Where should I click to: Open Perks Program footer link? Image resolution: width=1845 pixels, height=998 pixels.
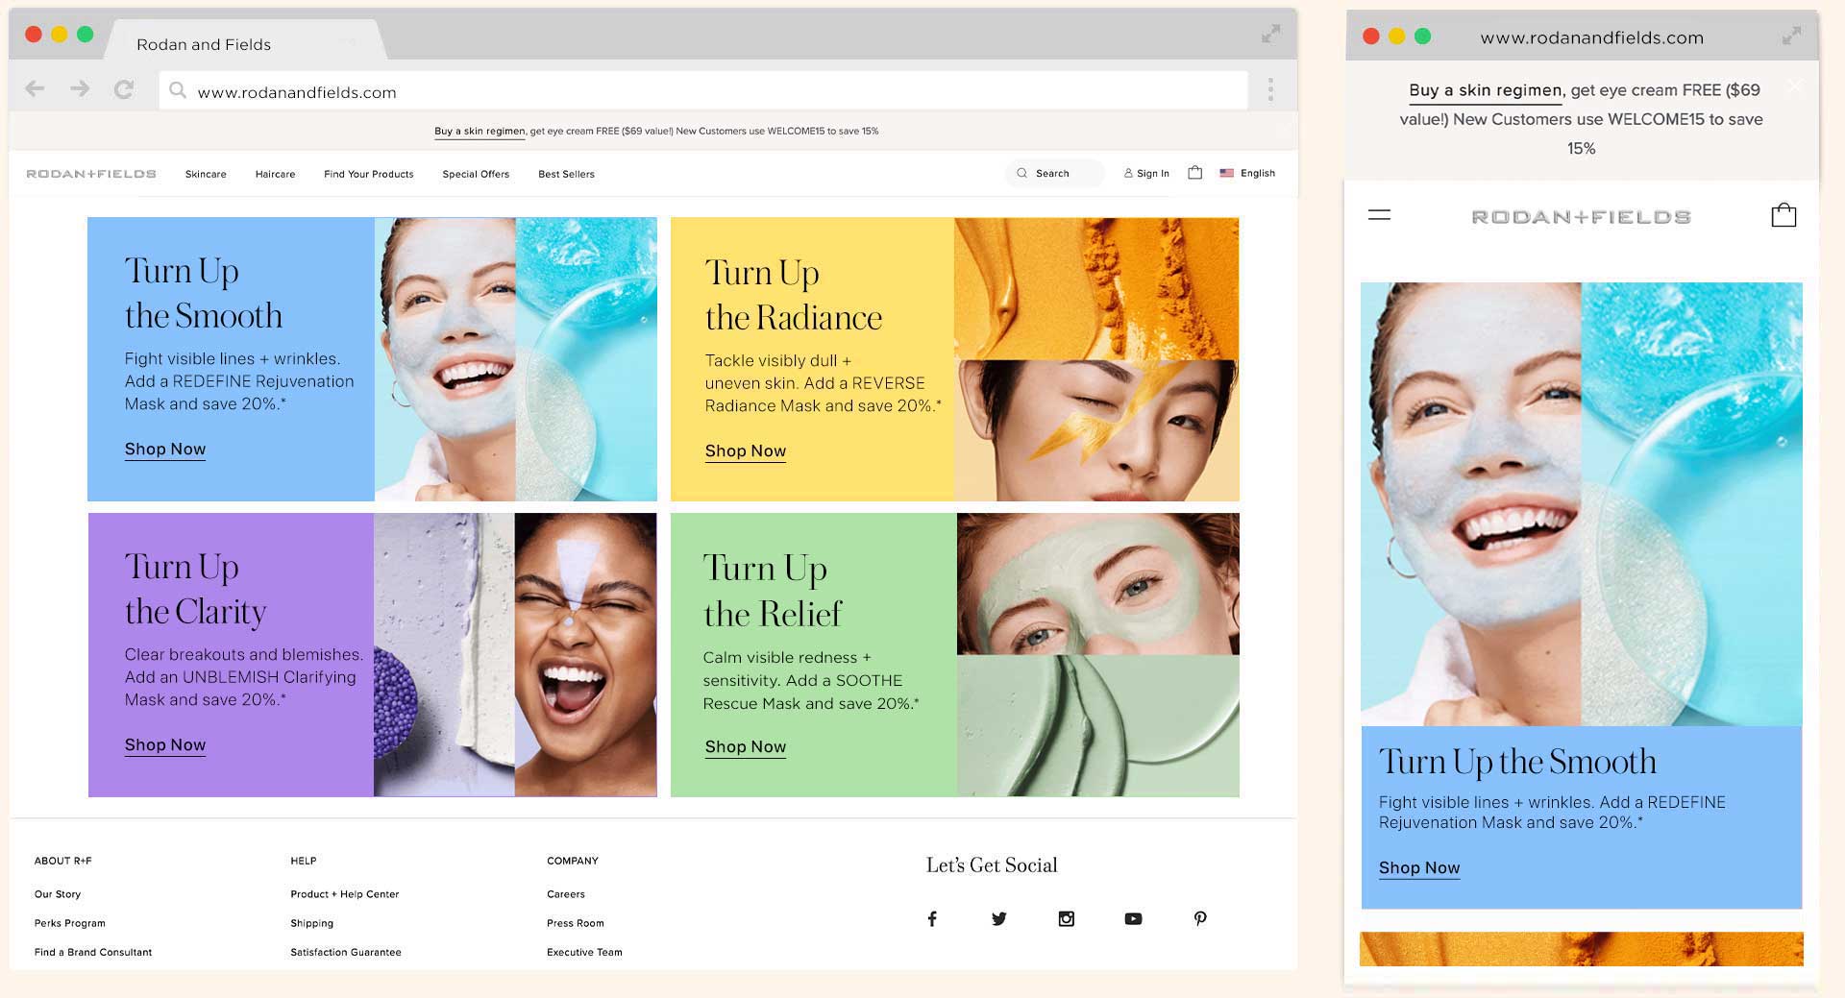pos(70,923)
